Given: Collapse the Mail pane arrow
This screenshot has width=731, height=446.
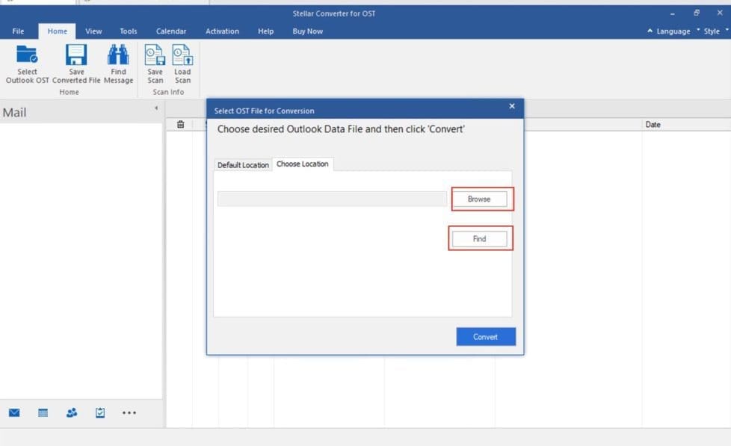Looking at the screenshot, I should (156, 108).
